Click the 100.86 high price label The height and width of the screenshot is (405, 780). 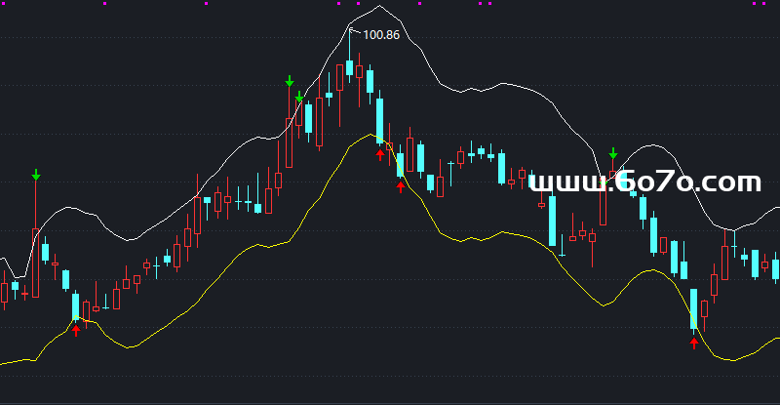click(381, 35)
